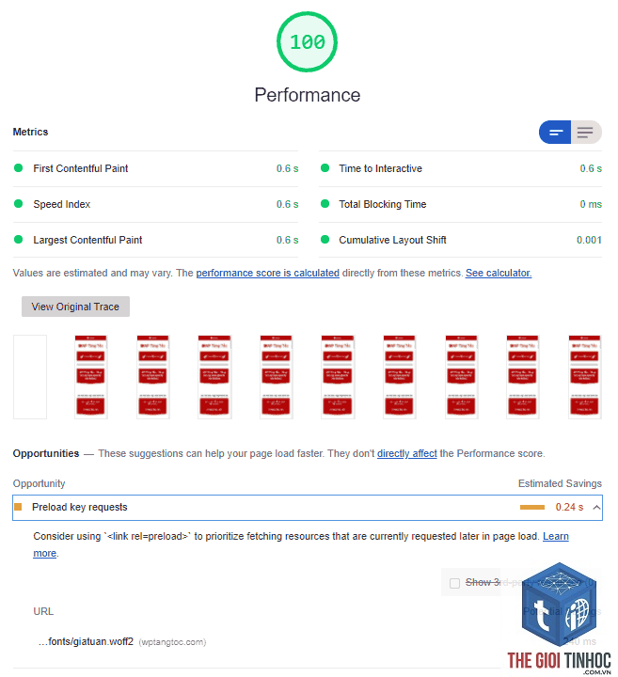Viewport: 618px width, 677px height.
Task: Click the first blank filmstrip thumbnail
Action: (30, 377)
